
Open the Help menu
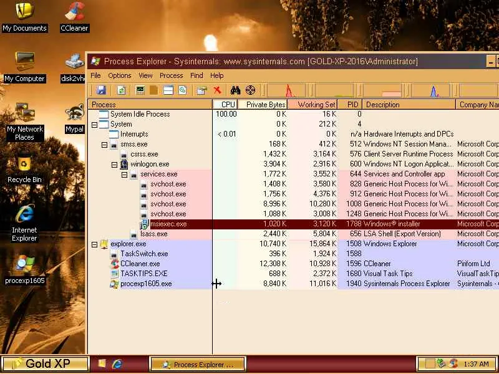point(216,75)
